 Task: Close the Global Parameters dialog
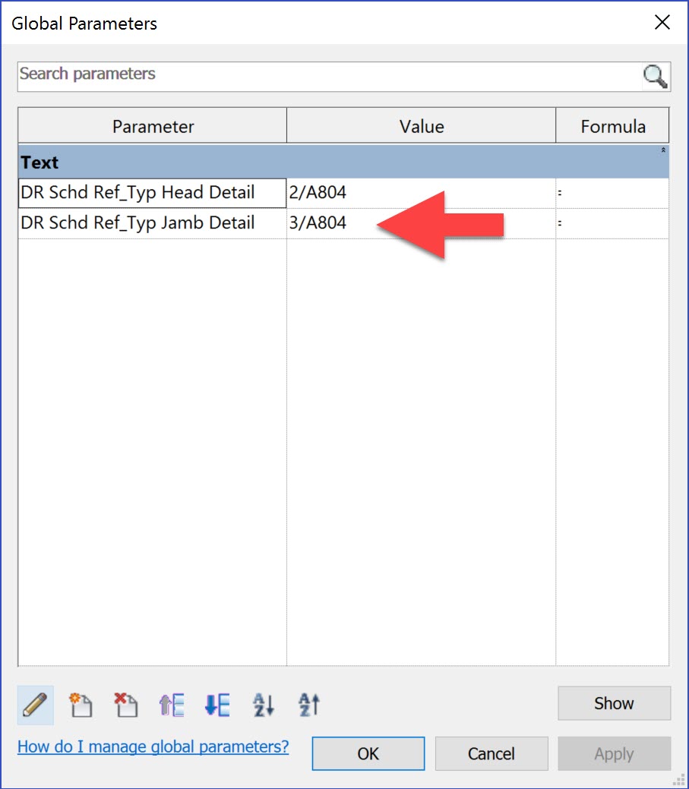tap(662, 22)
